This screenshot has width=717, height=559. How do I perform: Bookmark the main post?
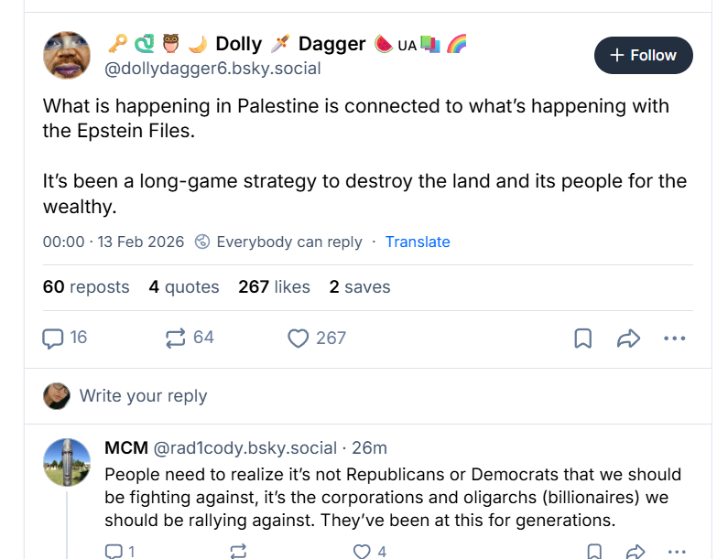click(582, 339)
